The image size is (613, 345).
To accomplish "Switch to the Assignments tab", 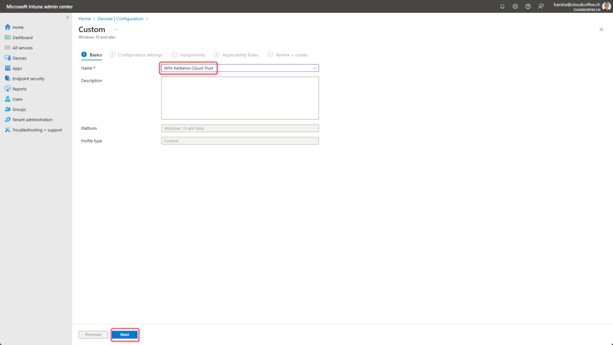I will click(x=192, y=55).
